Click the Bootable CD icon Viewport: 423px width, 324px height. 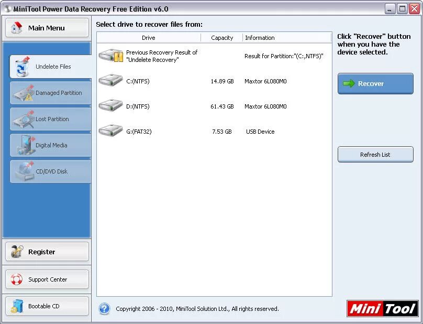pyautogui.click(x=17, y=306)
